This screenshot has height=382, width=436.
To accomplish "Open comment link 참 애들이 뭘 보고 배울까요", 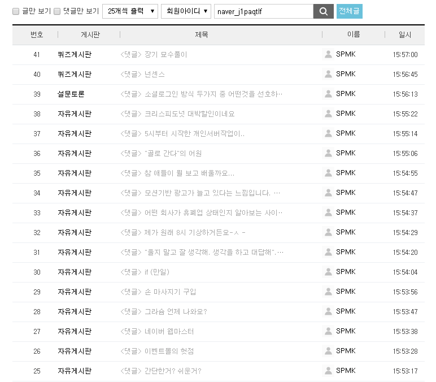I will 177,173.
